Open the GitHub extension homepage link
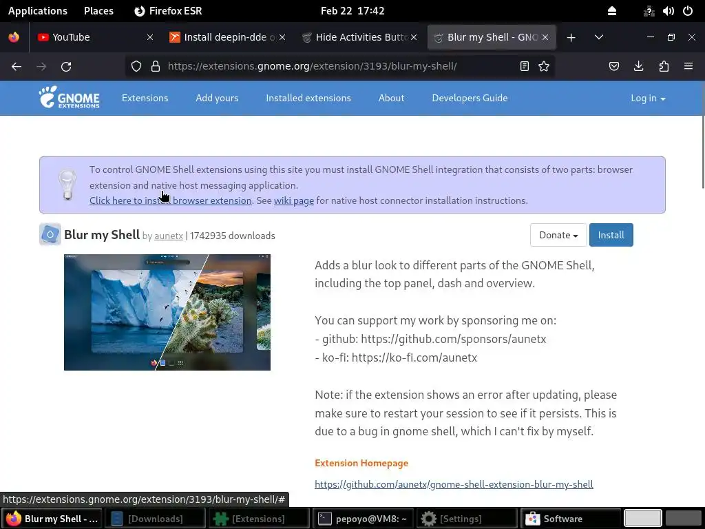Screen dimensions: 705x529 [x=454, y=484]
